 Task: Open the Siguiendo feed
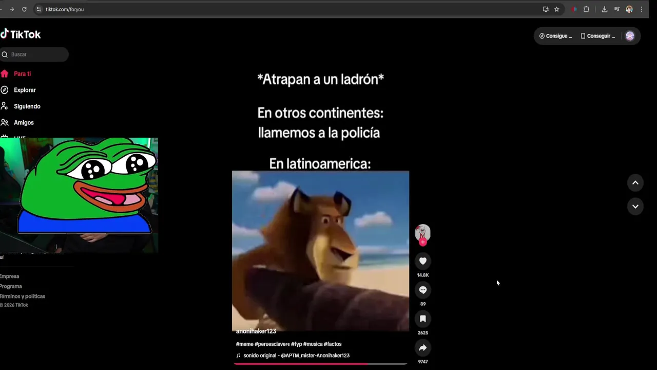[27, 106]
